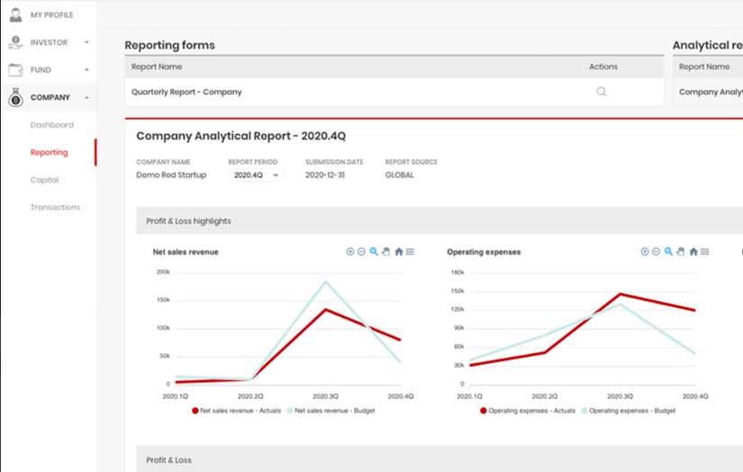
Task: Click the Net sales revenue chart title
Action: pos(186,252)
